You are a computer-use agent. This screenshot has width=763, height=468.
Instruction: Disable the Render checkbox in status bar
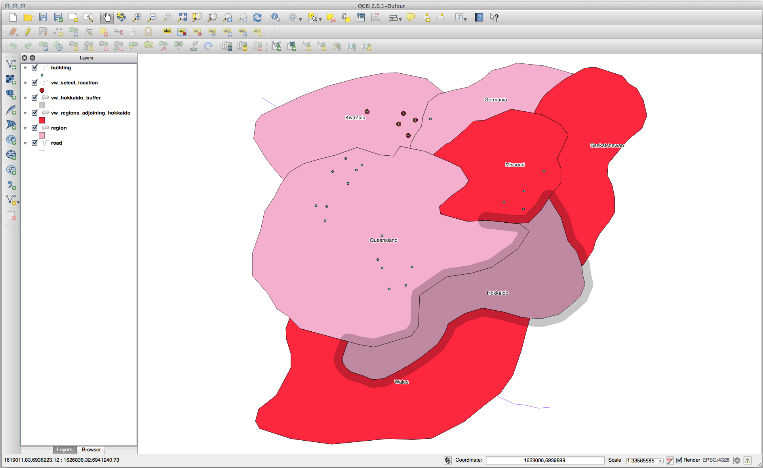pyautogui.click(x=679, y=460)
